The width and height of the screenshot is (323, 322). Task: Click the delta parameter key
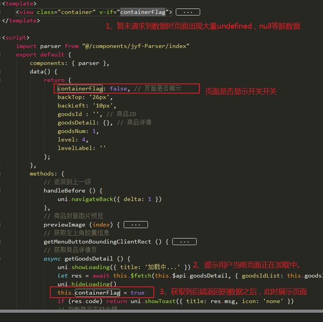(132, 199)
